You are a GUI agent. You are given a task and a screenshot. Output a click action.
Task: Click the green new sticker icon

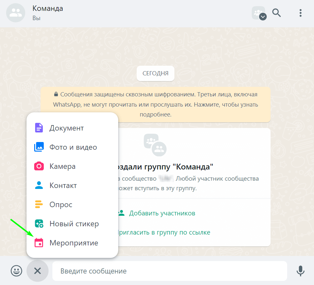coord(39,223)
